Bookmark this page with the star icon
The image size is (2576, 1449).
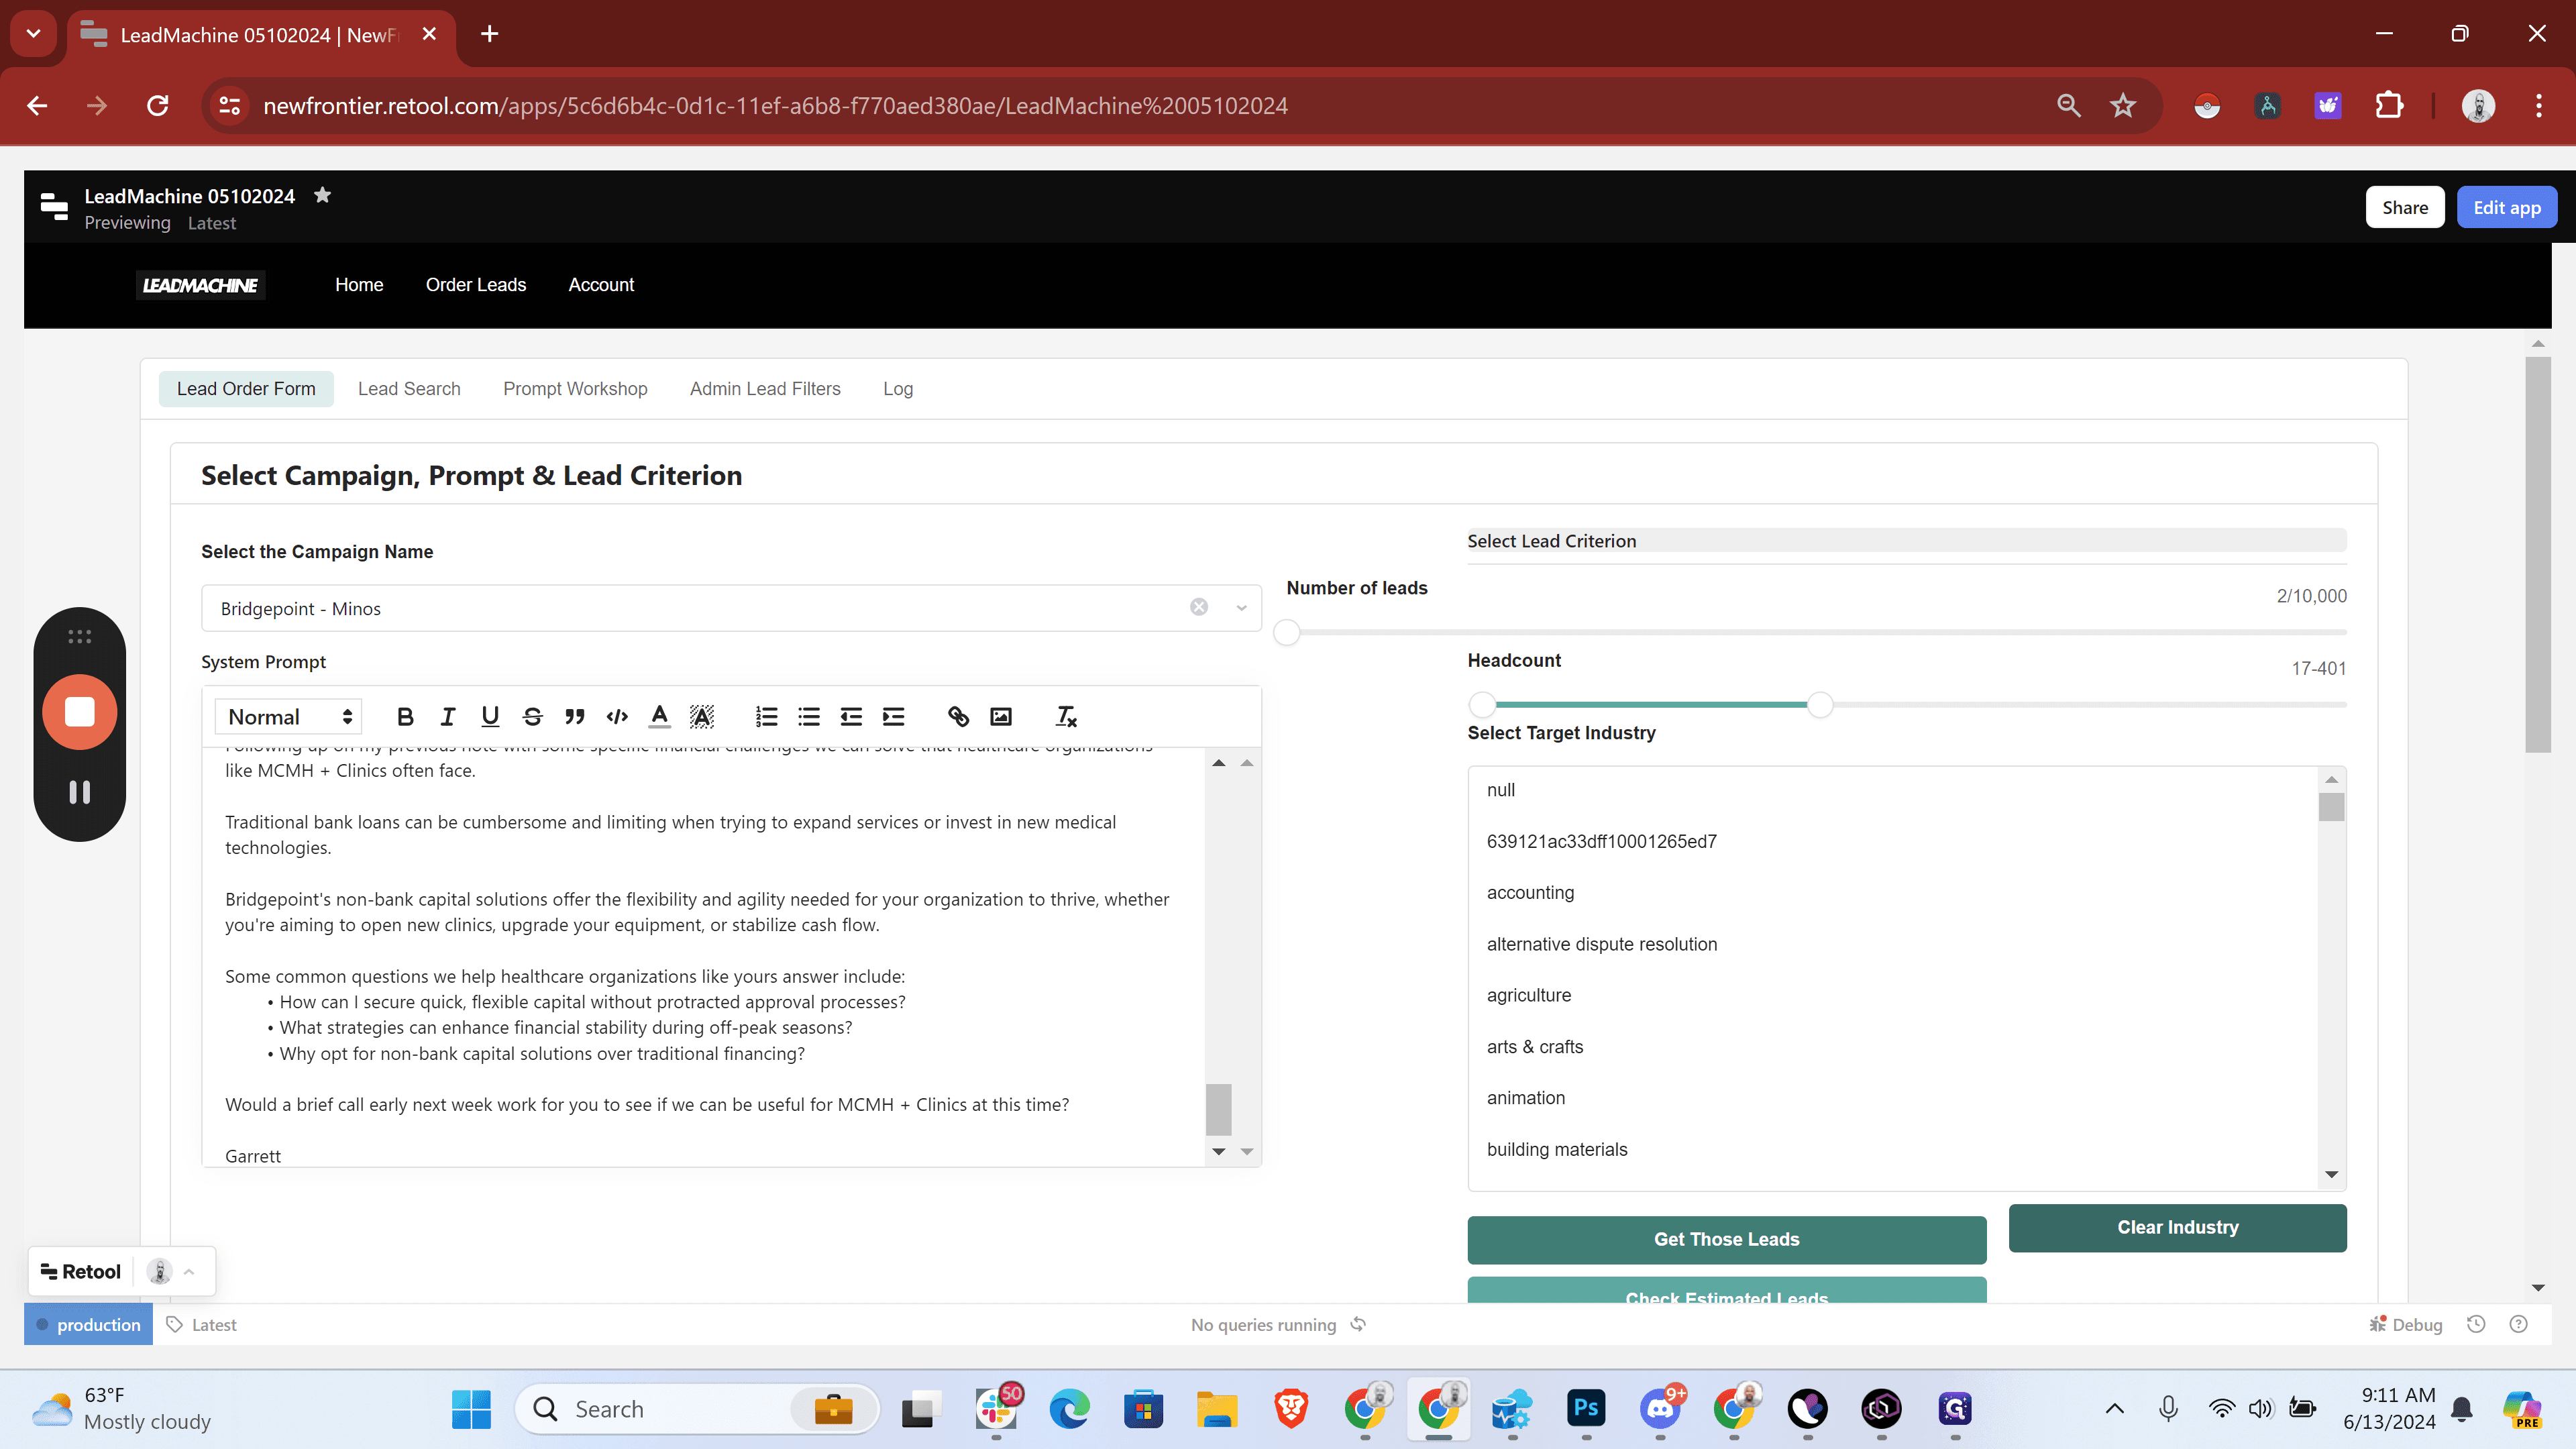(x=2122, y=105)
